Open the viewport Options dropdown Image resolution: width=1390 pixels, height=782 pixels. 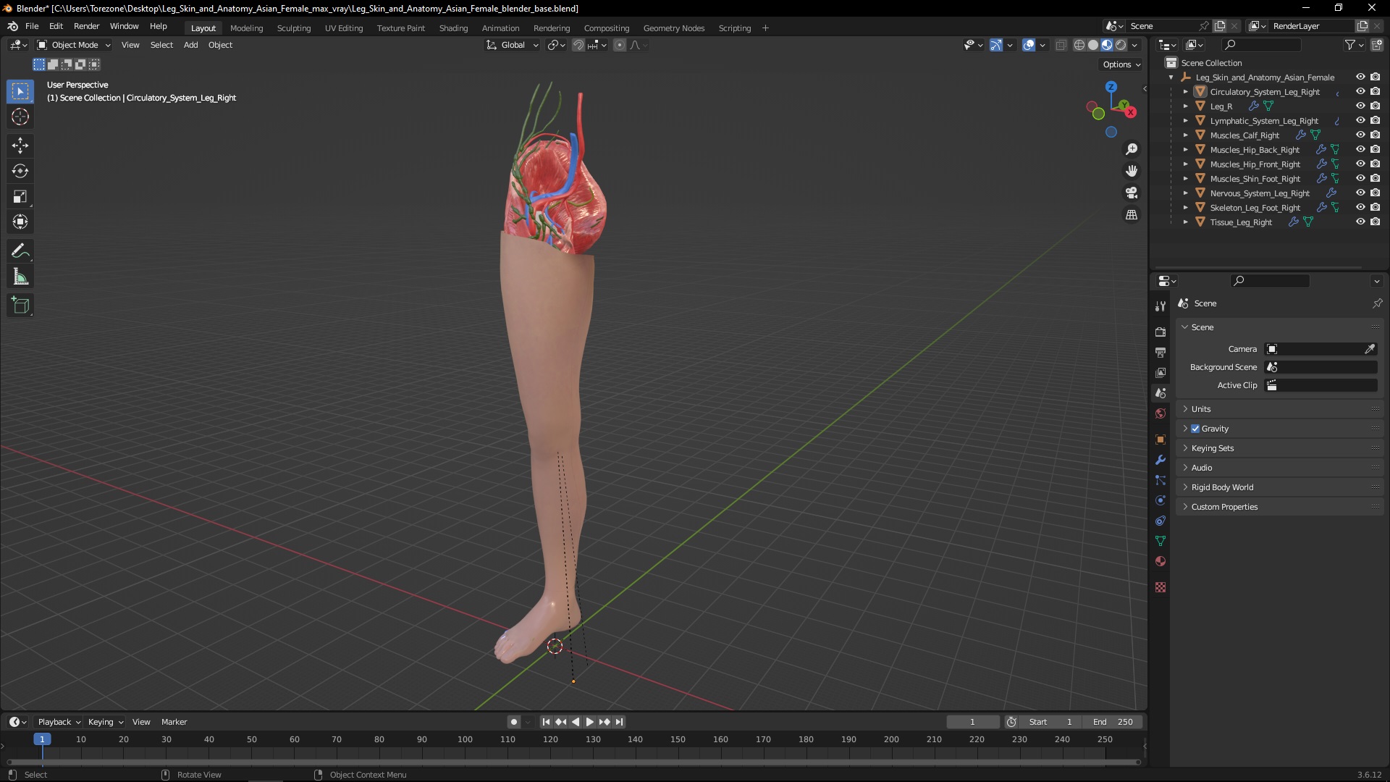[x=1121, y=64]
